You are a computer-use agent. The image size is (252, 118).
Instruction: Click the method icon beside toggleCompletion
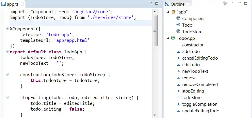pos(179,104)
